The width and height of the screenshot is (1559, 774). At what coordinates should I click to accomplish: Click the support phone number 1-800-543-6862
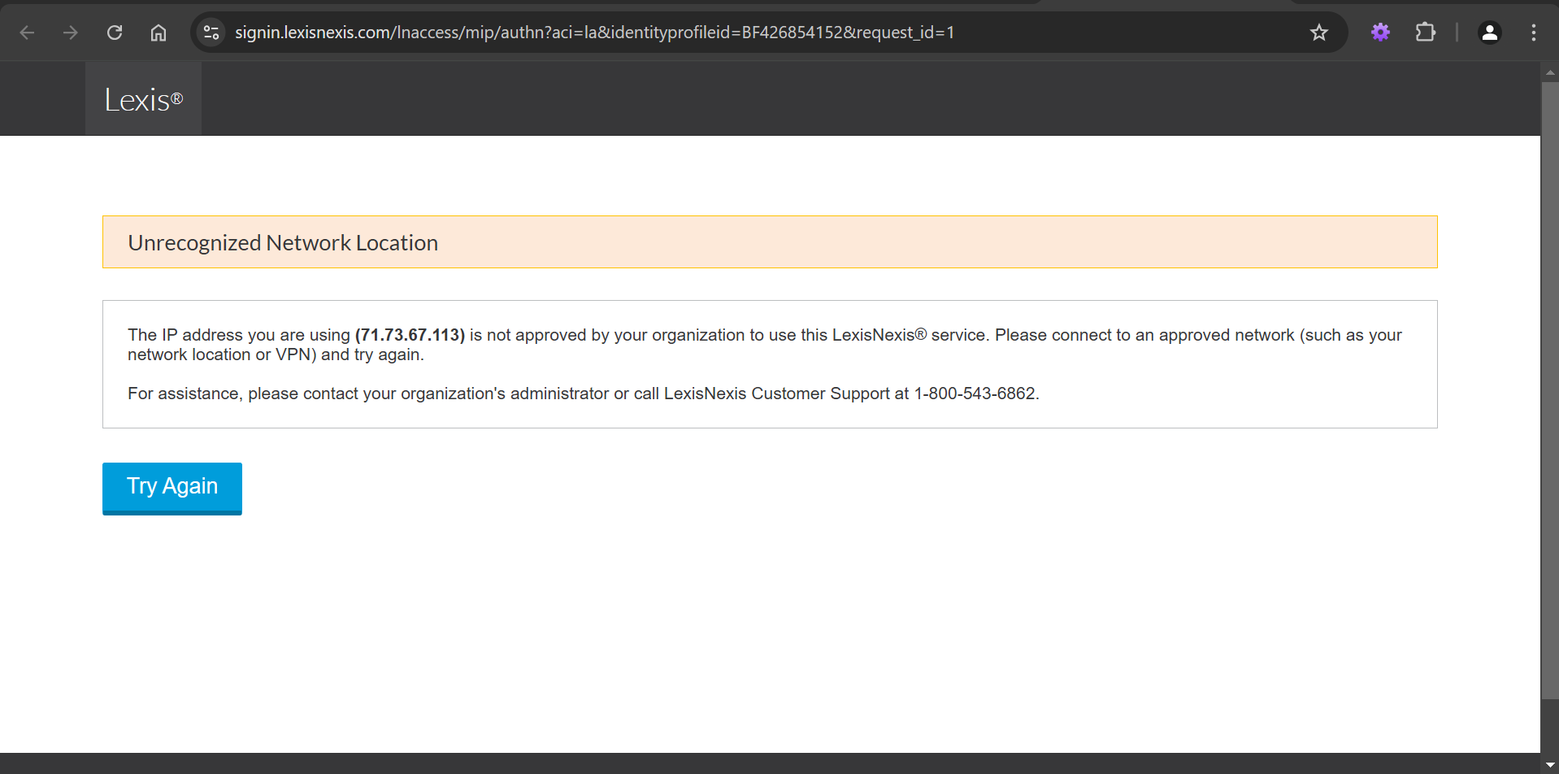click(x=975, y=394)
